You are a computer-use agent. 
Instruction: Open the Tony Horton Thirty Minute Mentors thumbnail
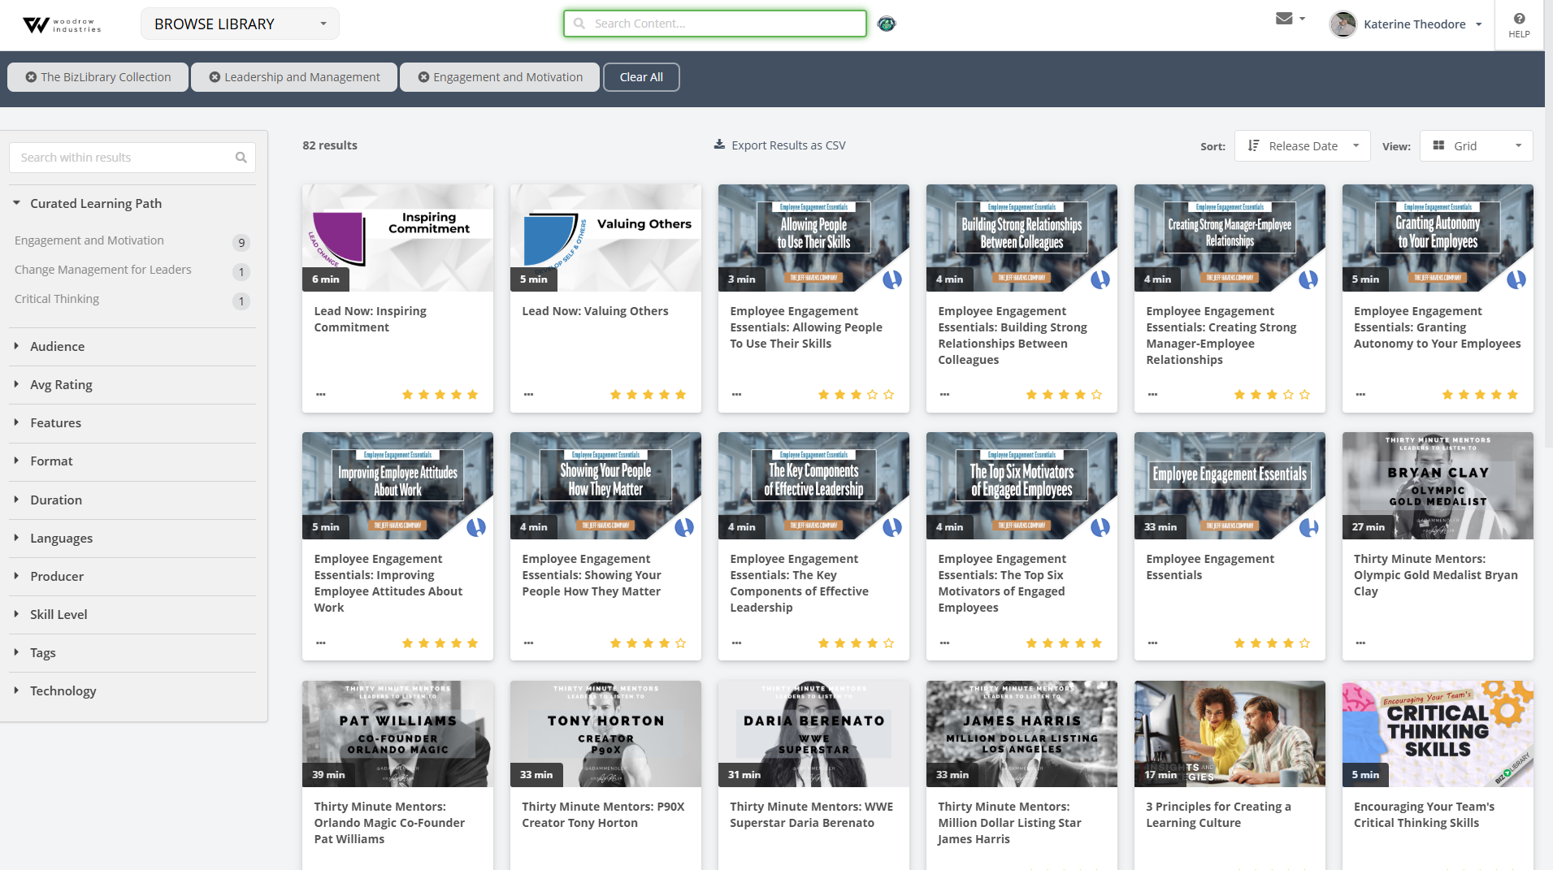605,733
